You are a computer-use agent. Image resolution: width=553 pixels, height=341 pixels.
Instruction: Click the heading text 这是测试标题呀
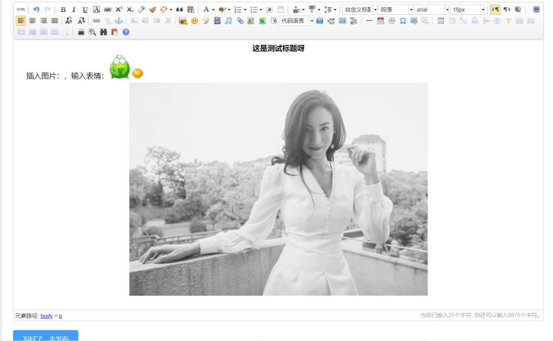click(x=279, y=48)
